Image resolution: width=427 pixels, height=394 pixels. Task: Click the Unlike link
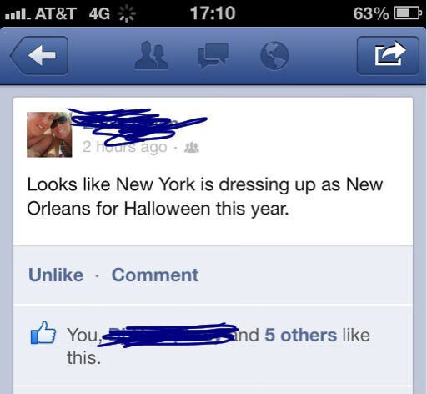click(56, 275)
